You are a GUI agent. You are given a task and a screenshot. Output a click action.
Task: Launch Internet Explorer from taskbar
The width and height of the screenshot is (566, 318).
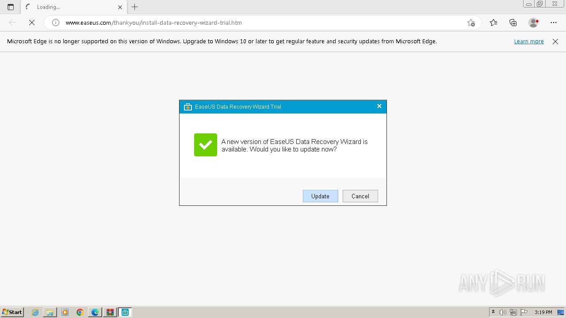(35, 312)
